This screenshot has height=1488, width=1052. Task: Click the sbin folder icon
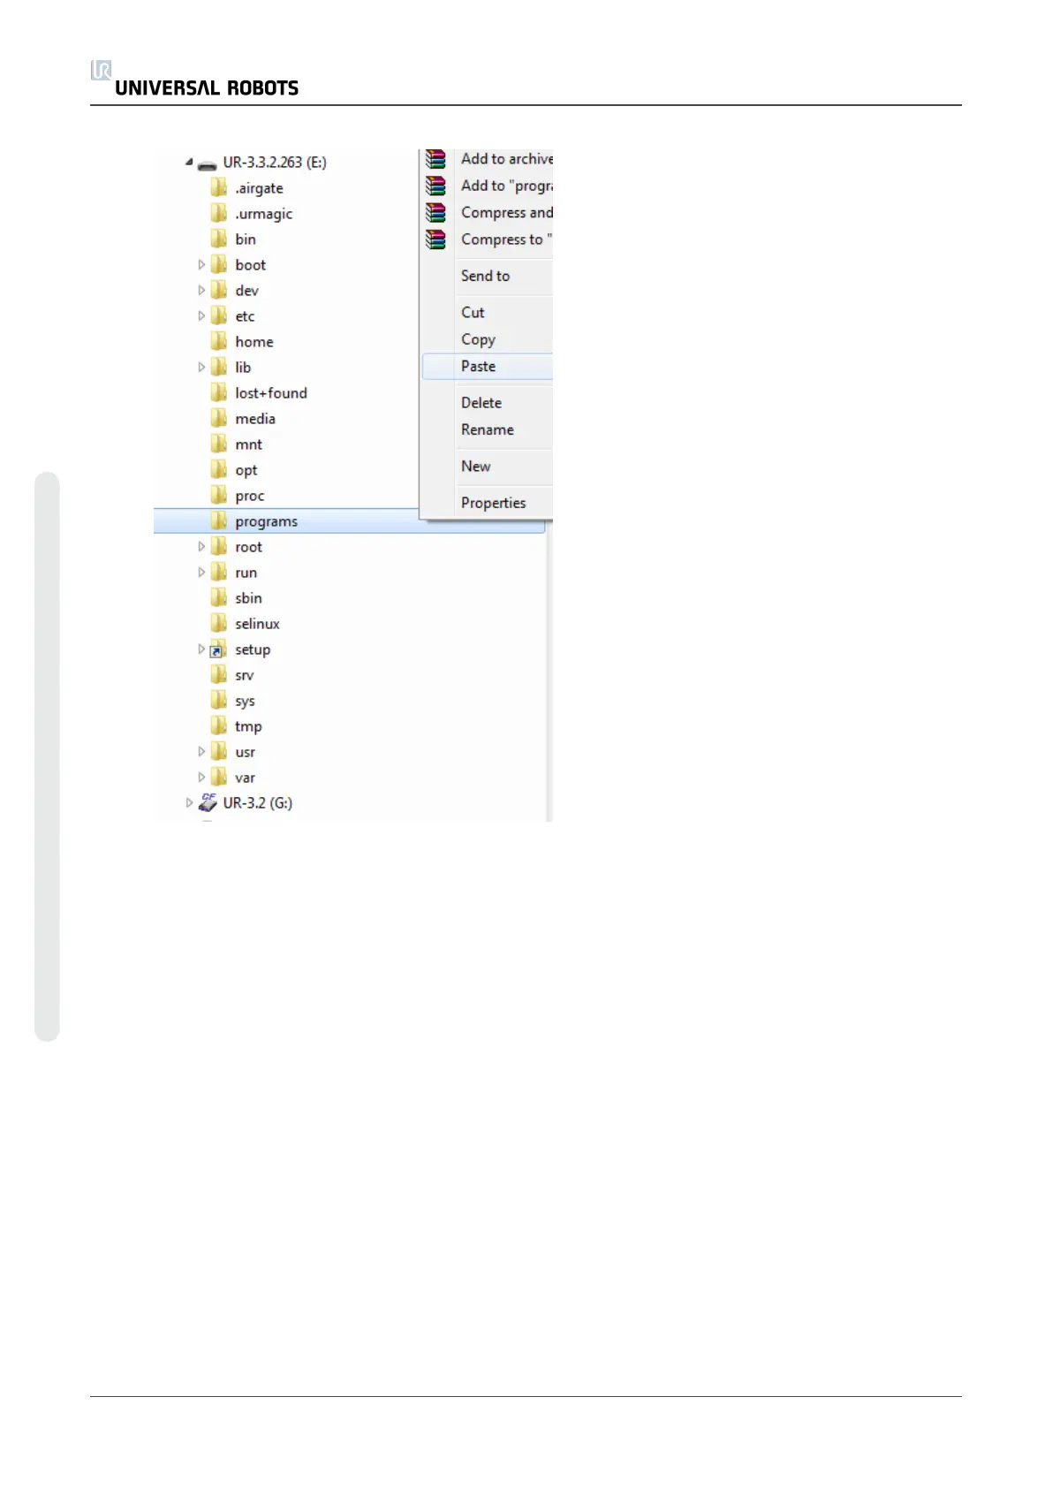pyautogui.click(x=219, y=597)
